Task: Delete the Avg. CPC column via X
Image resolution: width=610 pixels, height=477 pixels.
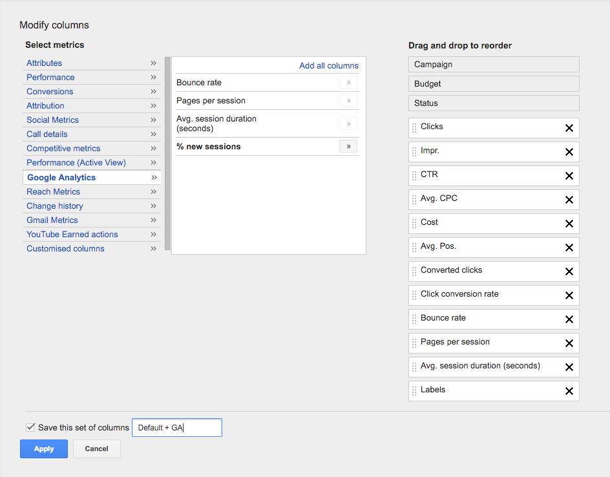Action: click(x=569, y=200)
